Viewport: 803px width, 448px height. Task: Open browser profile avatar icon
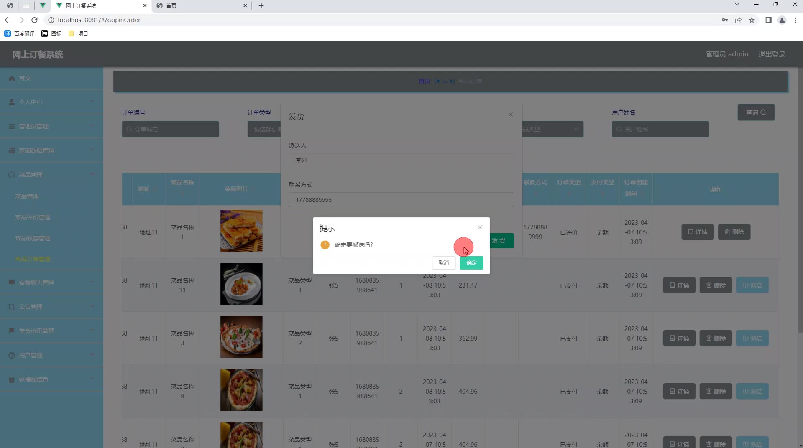[x=782, y=20]
